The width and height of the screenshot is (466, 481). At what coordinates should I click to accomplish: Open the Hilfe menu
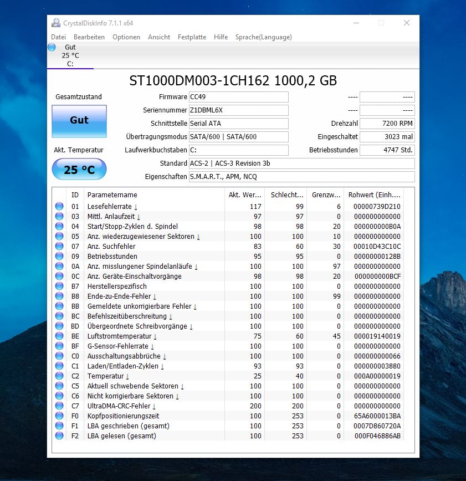pos(221,37)
